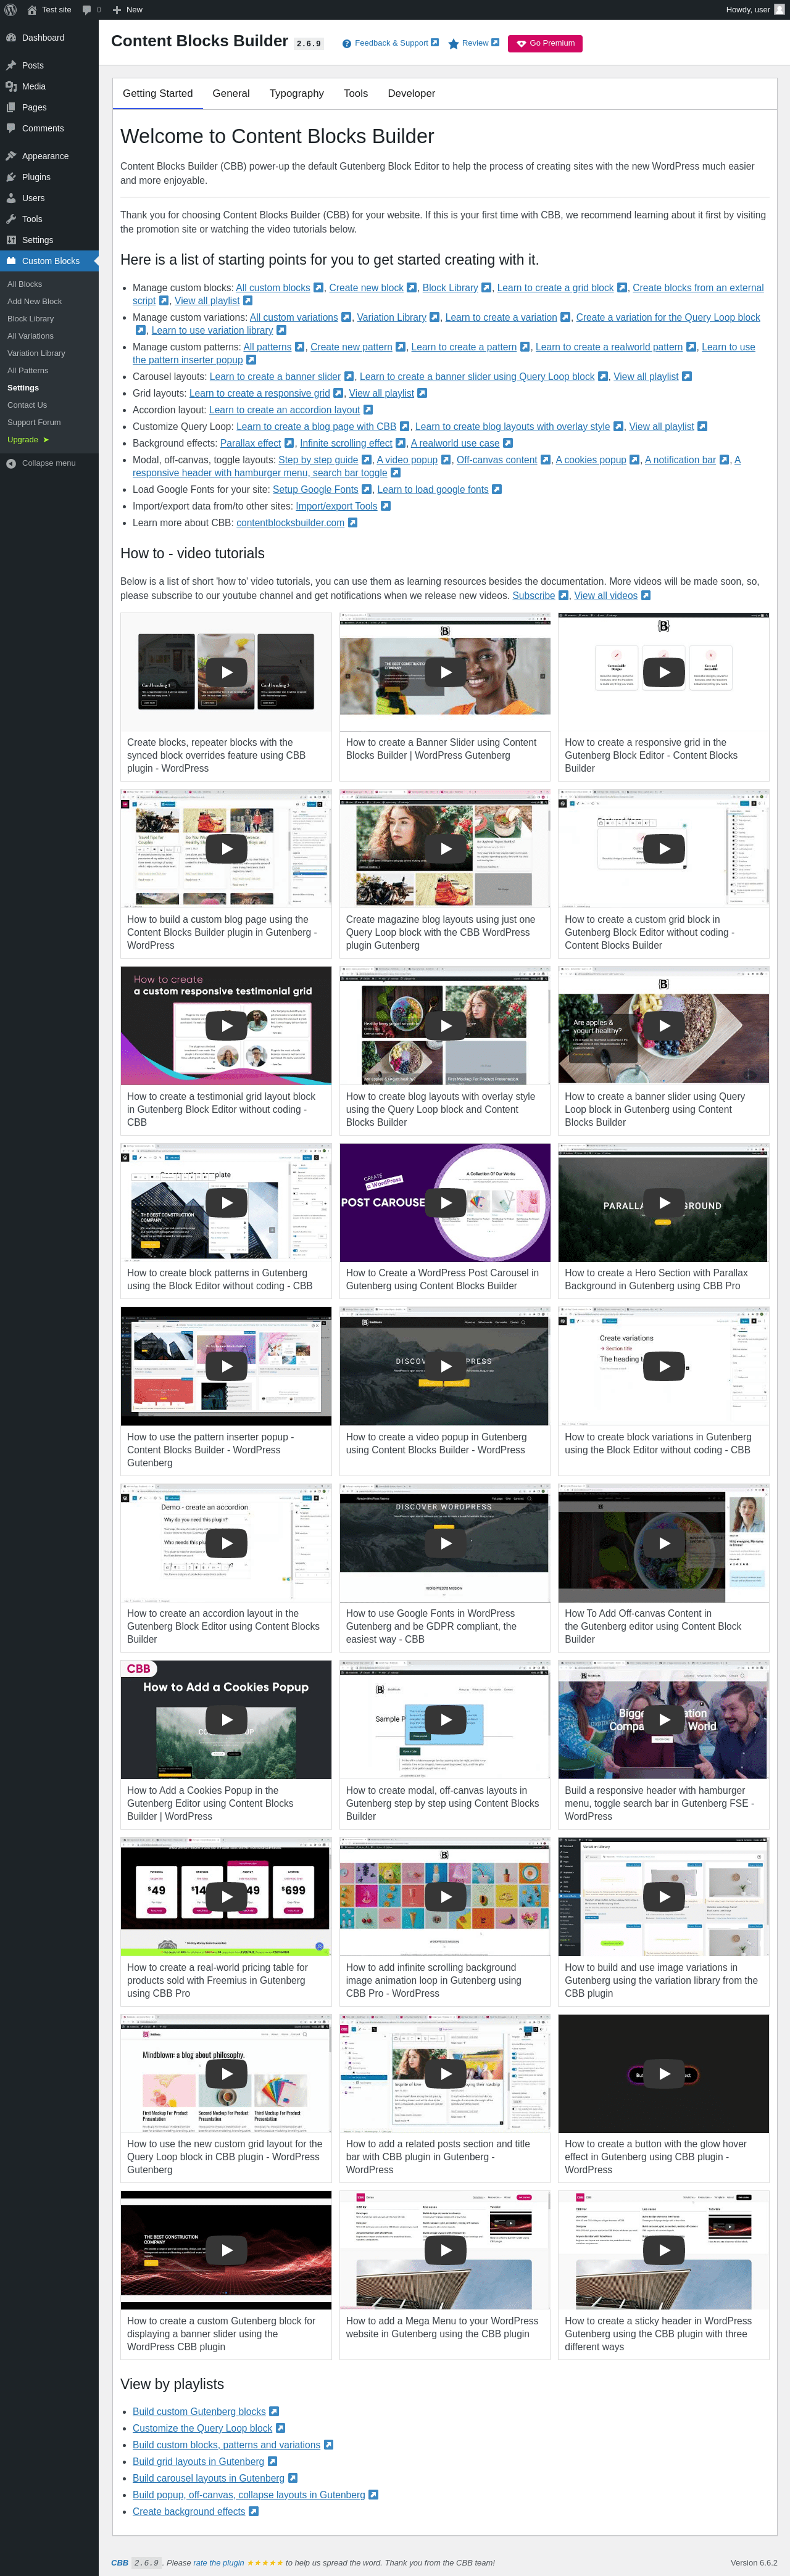
Task: Play the glow hover button video
Action: (664, 2074)
